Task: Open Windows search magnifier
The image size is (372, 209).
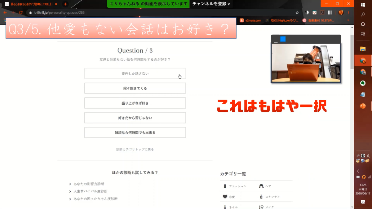Action: 363,15
